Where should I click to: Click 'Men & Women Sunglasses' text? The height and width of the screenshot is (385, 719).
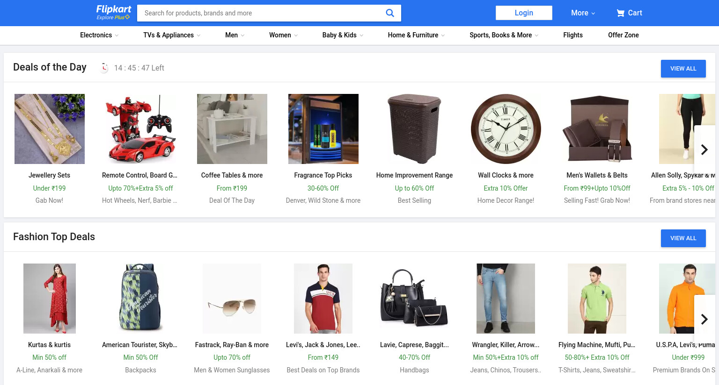click(x=232, y=370)
